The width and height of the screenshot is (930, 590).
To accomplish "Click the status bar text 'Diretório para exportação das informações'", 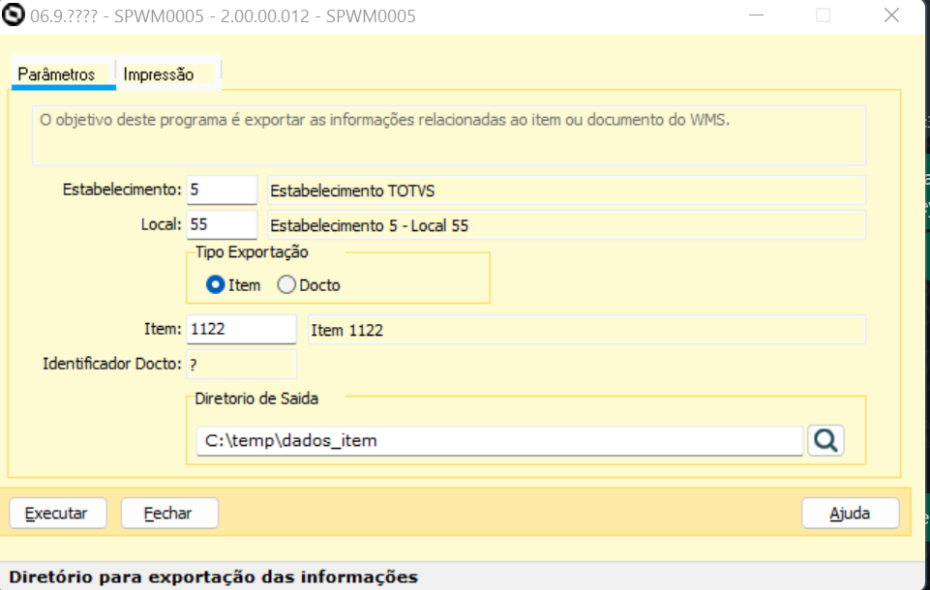I will pos(214,577).
